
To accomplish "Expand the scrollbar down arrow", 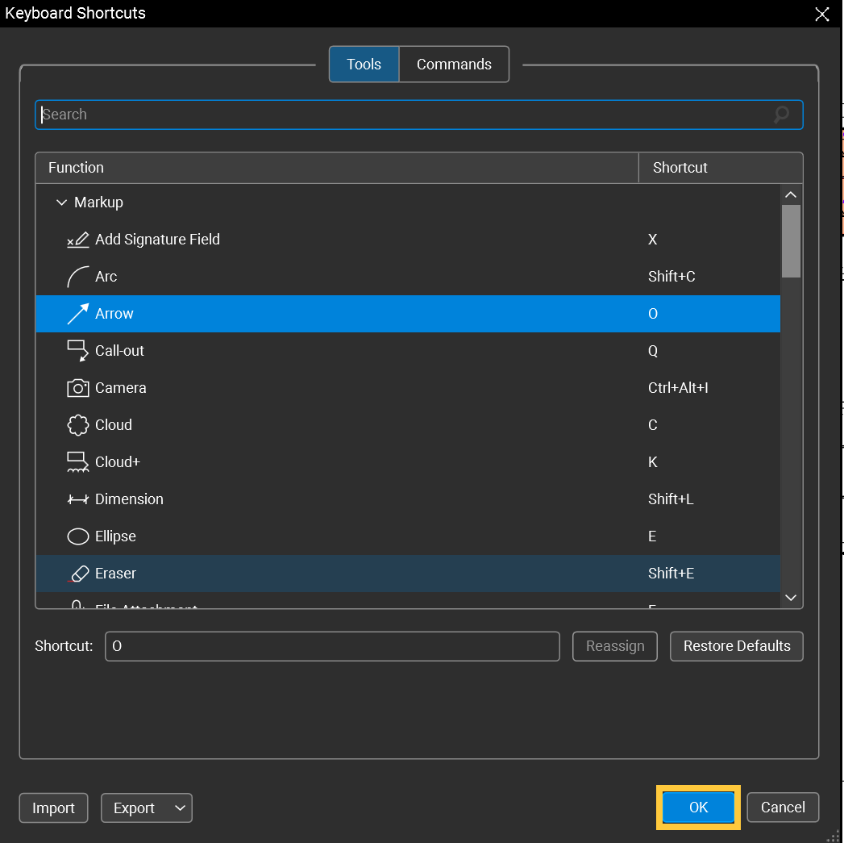I will click(x=791, y=598).
